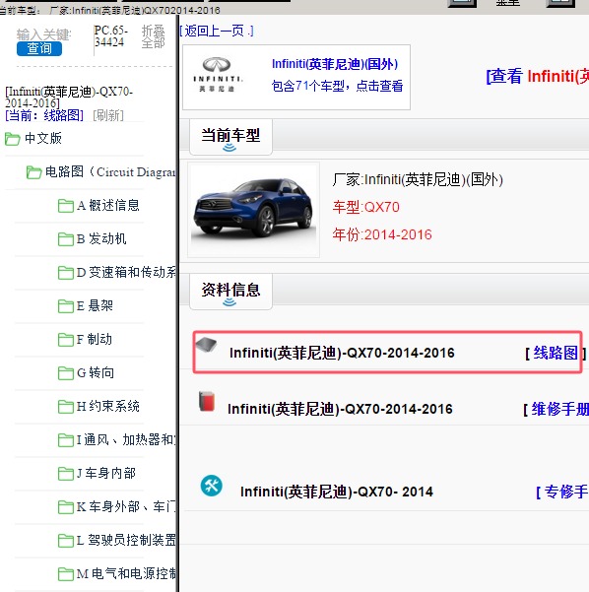589x592 pixels.
Task: Open folder icon for D 变速箱和传动系
Action: click(x=66, y=273)
